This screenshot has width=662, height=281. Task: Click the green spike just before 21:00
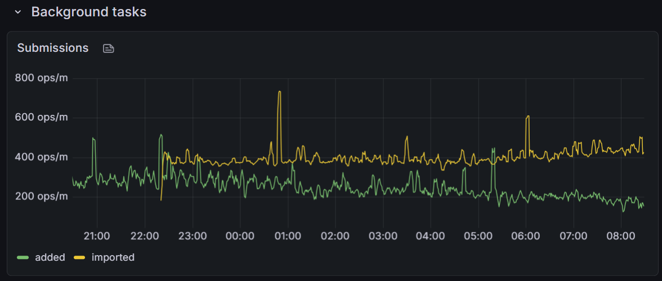(x=93, y=139)
